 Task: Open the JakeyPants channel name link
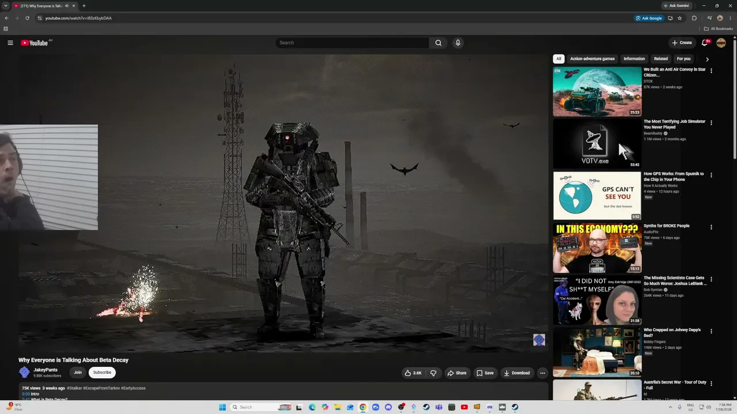point(45,370)
